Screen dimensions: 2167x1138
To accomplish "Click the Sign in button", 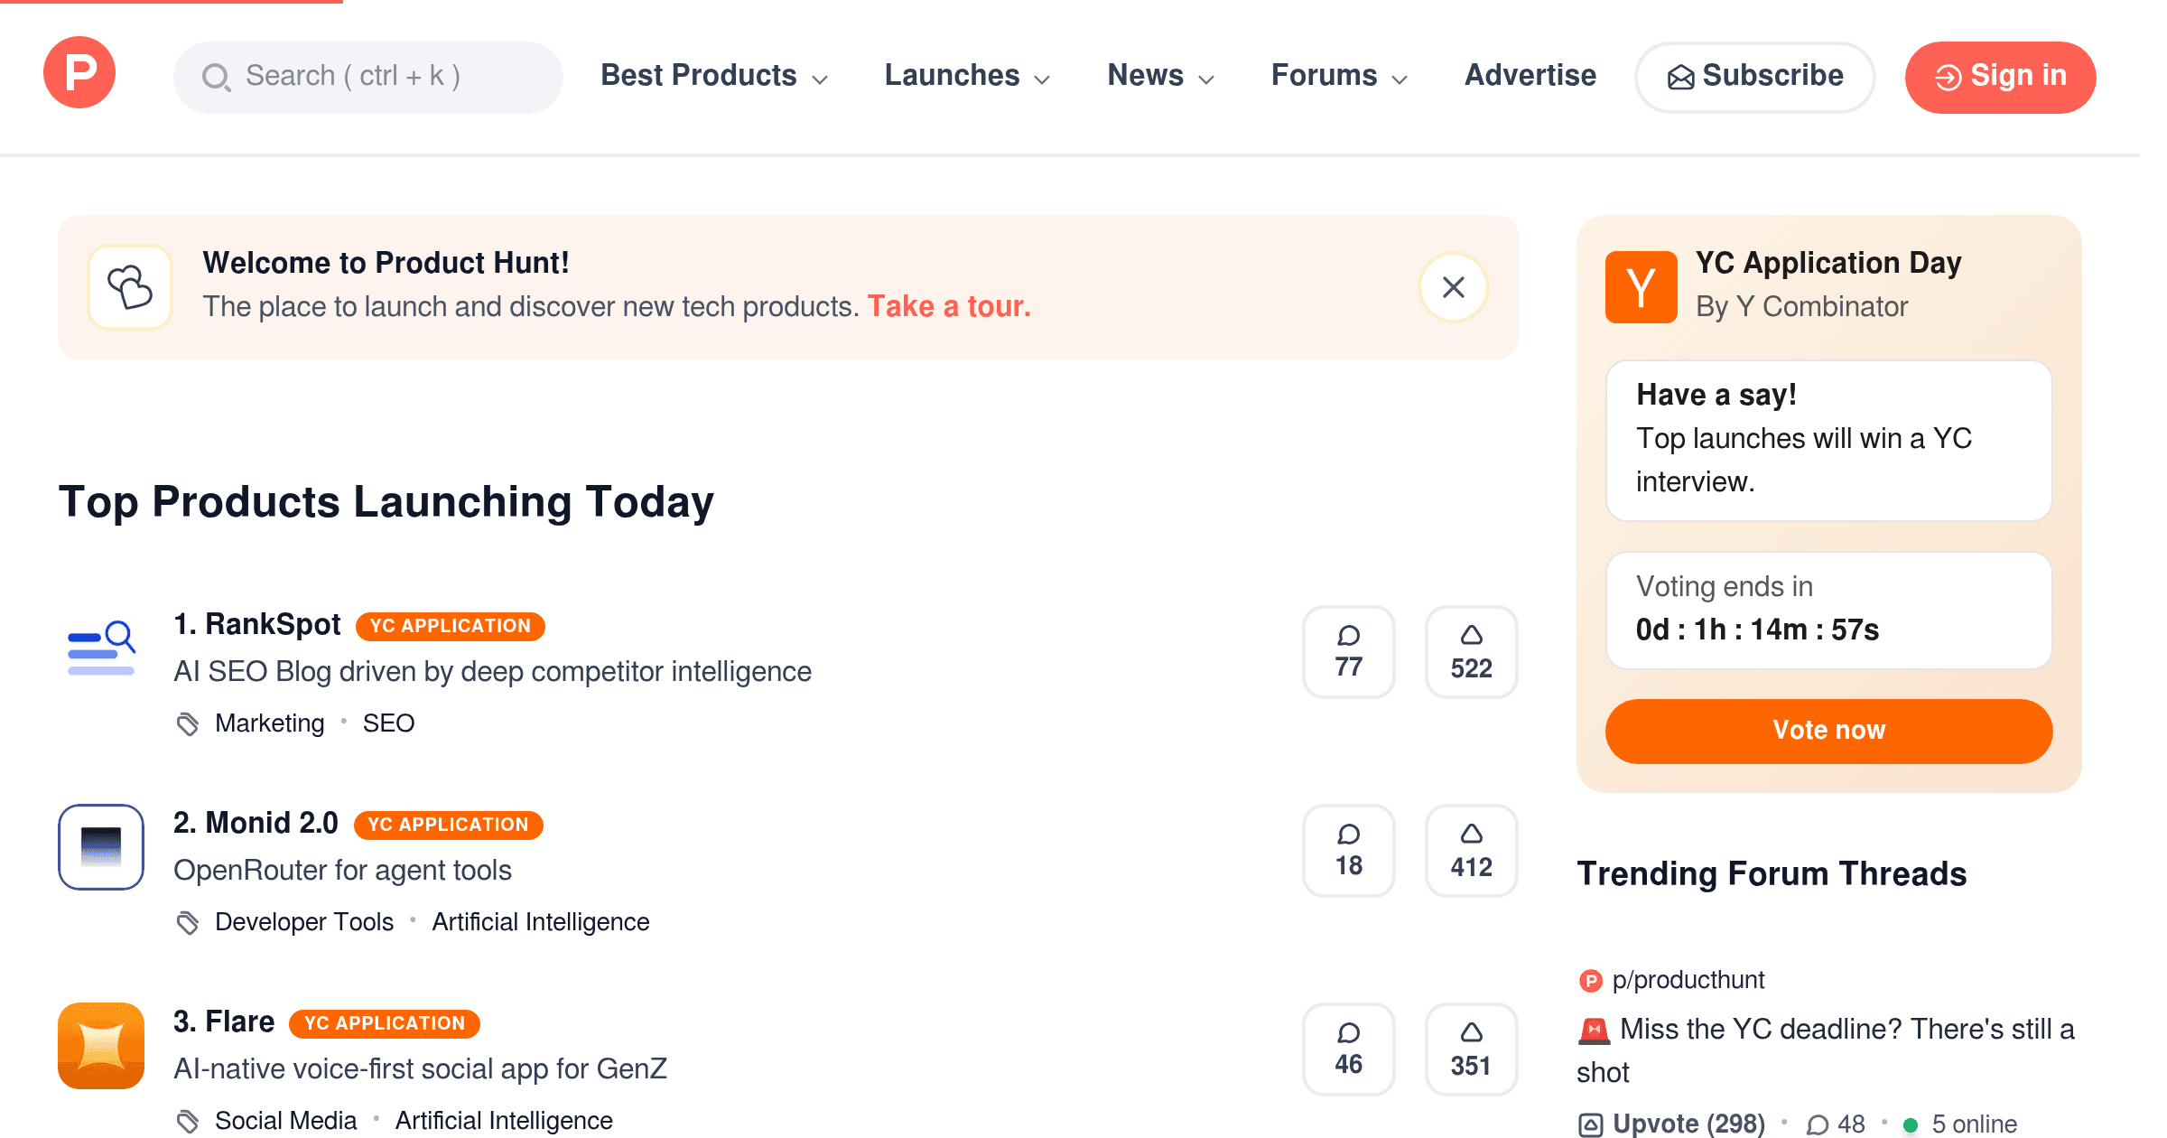I will pyautogui.click(x=2001, y=77).
